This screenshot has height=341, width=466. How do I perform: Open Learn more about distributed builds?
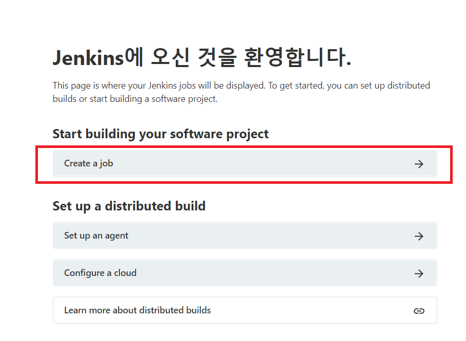(x=245, y=310)
